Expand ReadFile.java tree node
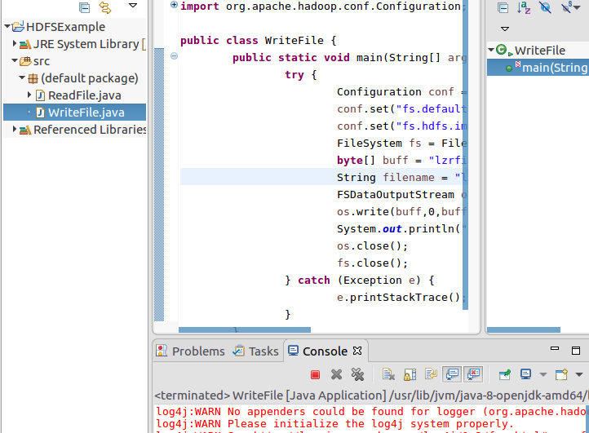The width and height of the screenshot is (589, 433). 29,95
